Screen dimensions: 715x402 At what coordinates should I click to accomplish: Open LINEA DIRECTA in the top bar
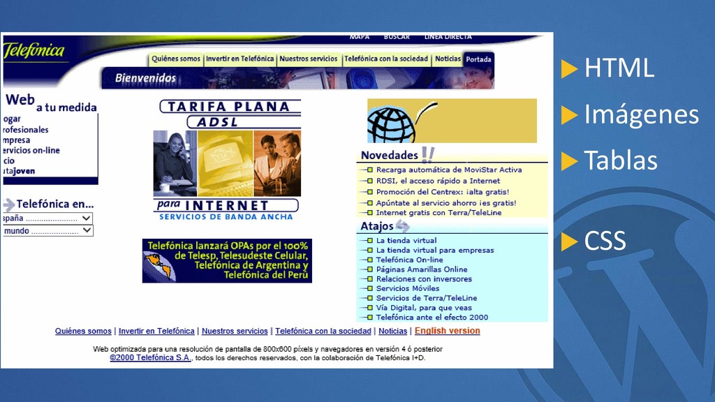pos(448,36)
